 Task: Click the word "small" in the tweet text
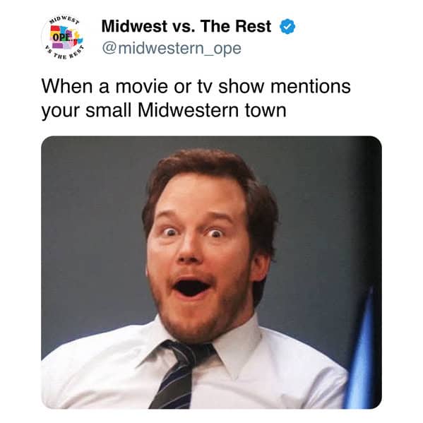108,111
